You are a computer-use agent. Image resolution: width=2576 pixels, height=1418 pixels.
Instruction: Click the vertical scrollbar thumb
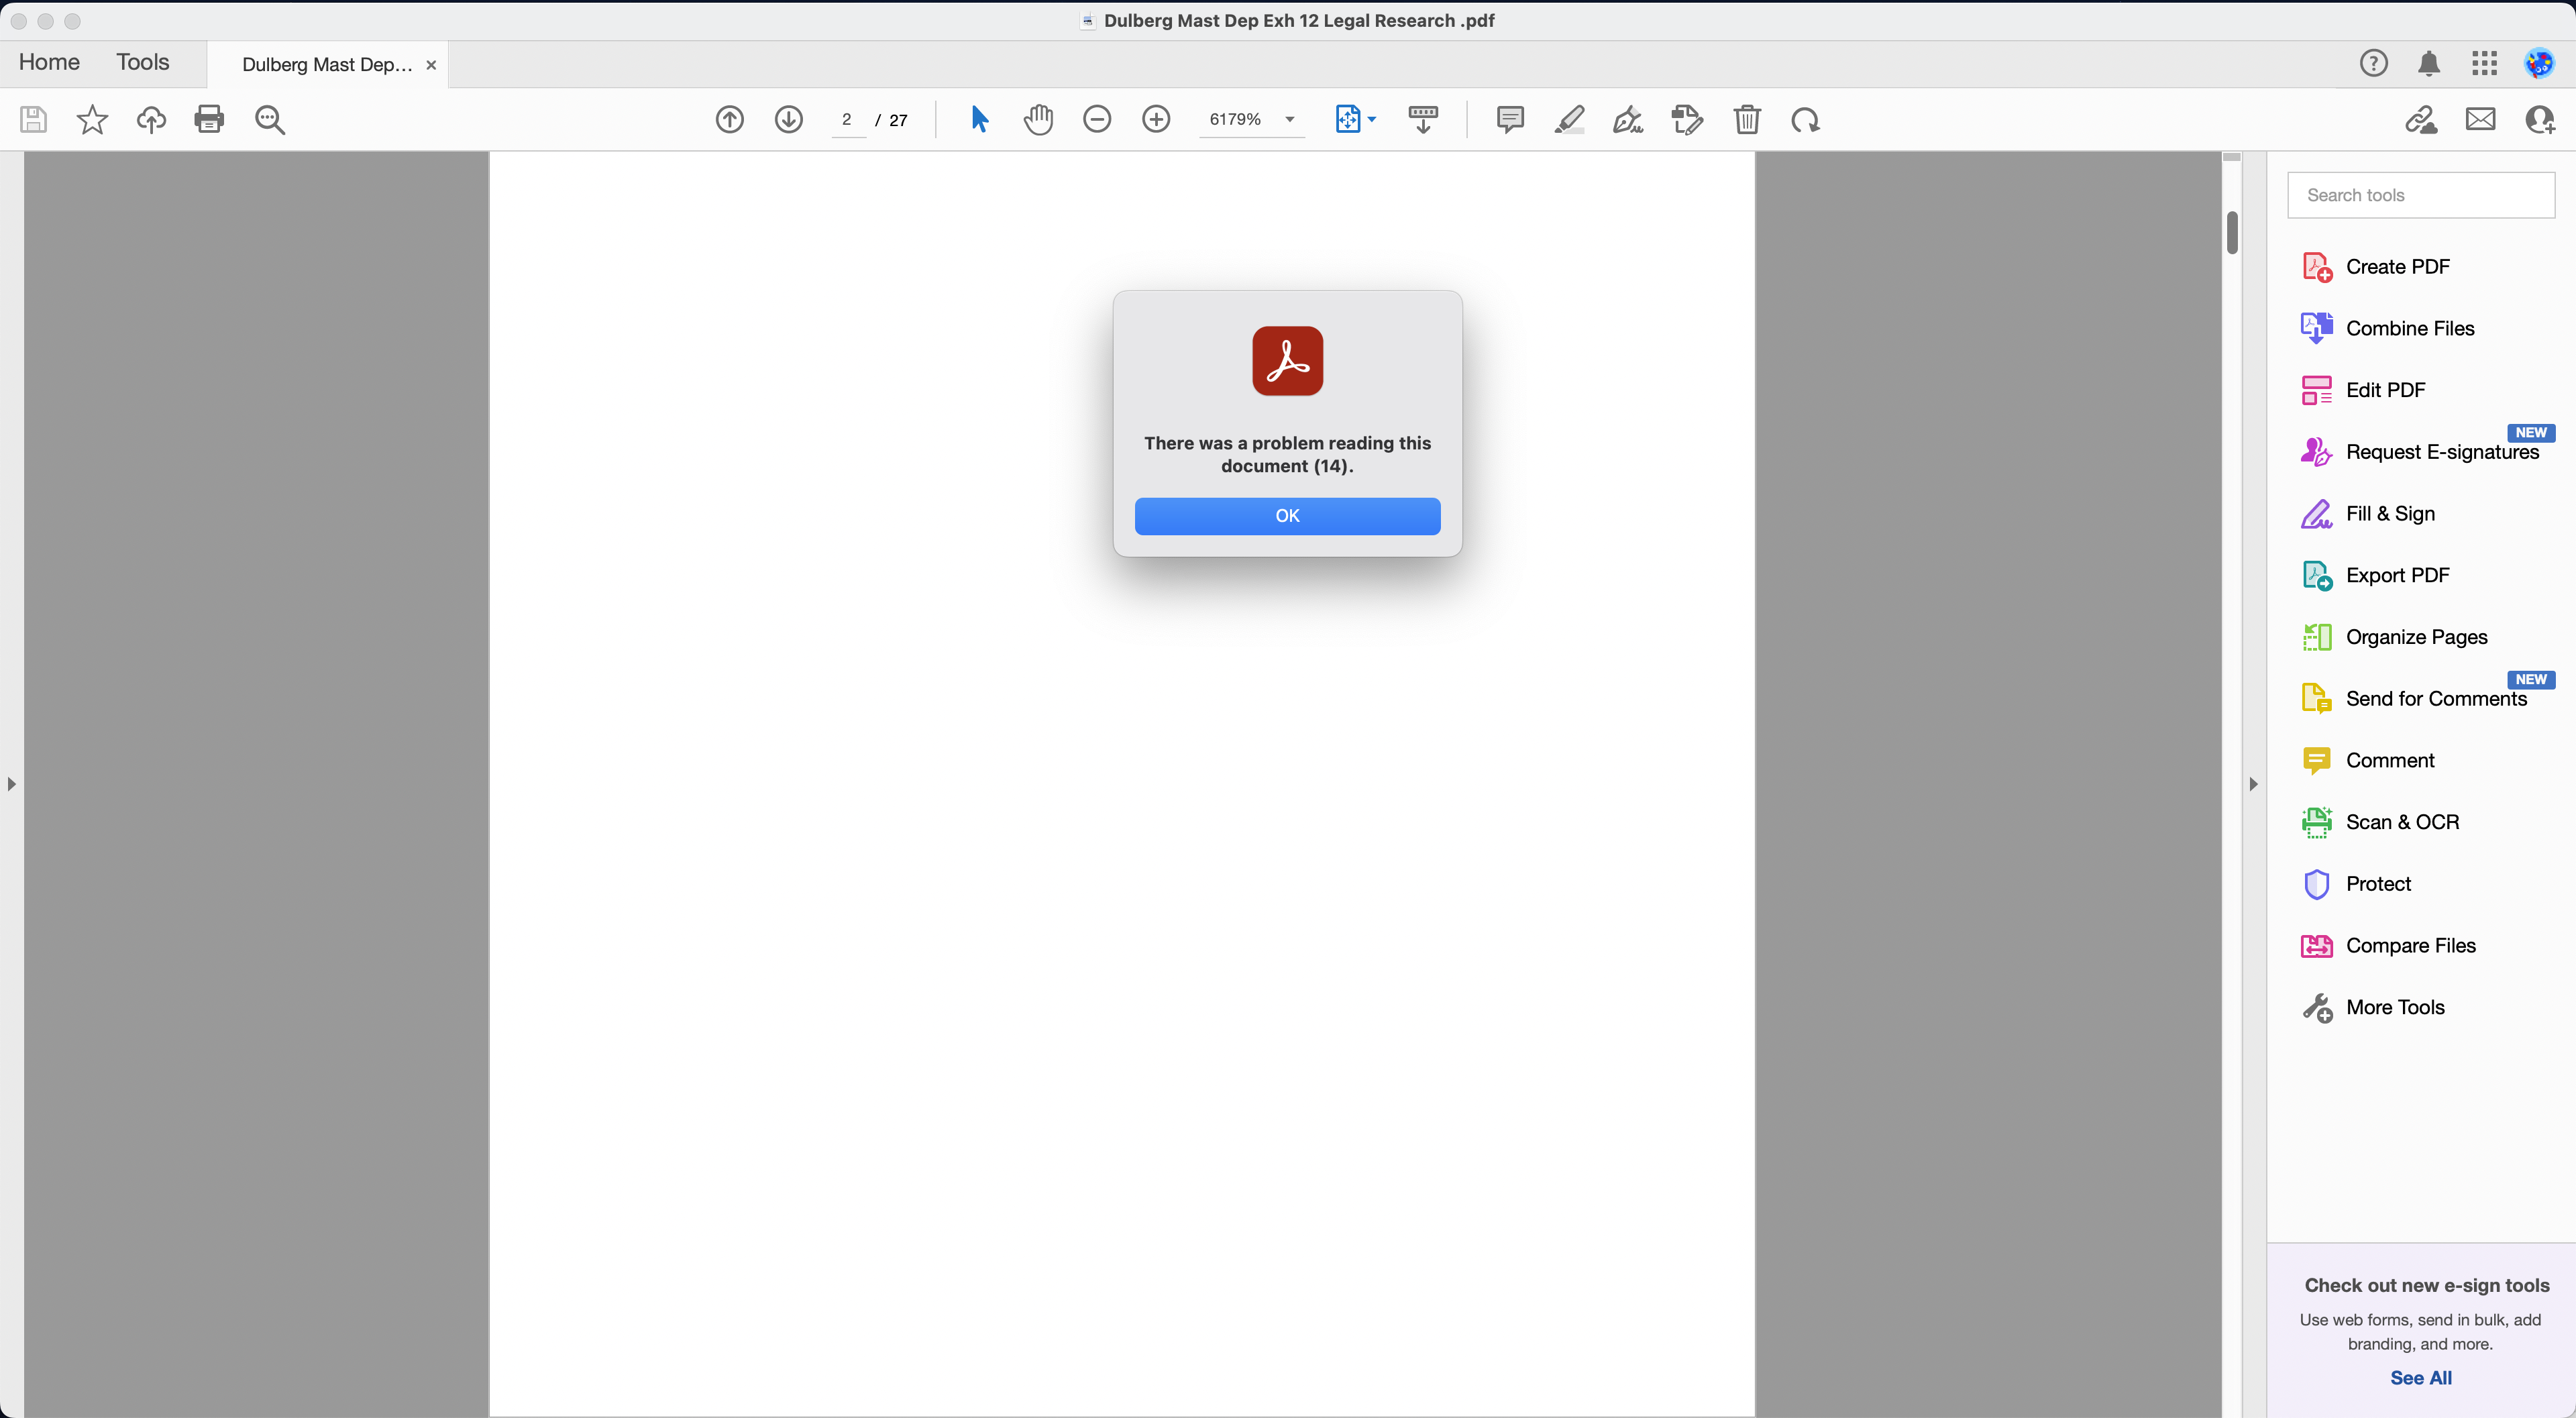pos(2232,232)
